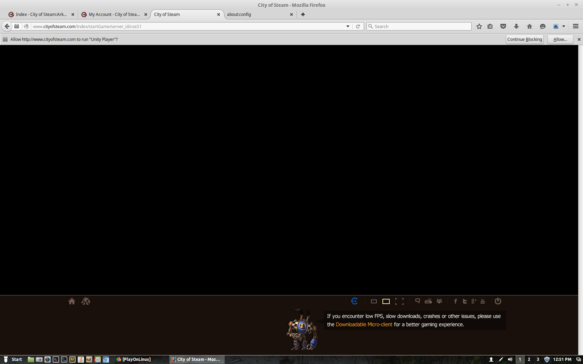Viewport: 583px width, 364px height.
Task: Show bookmarks list icon
Action: pos(490,26)
